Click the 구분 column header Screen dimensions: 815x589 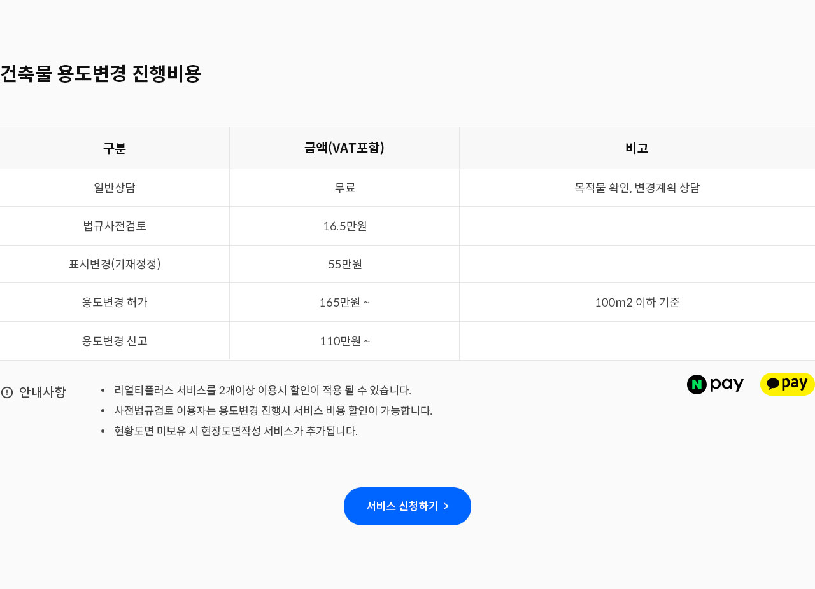[115, 148]
